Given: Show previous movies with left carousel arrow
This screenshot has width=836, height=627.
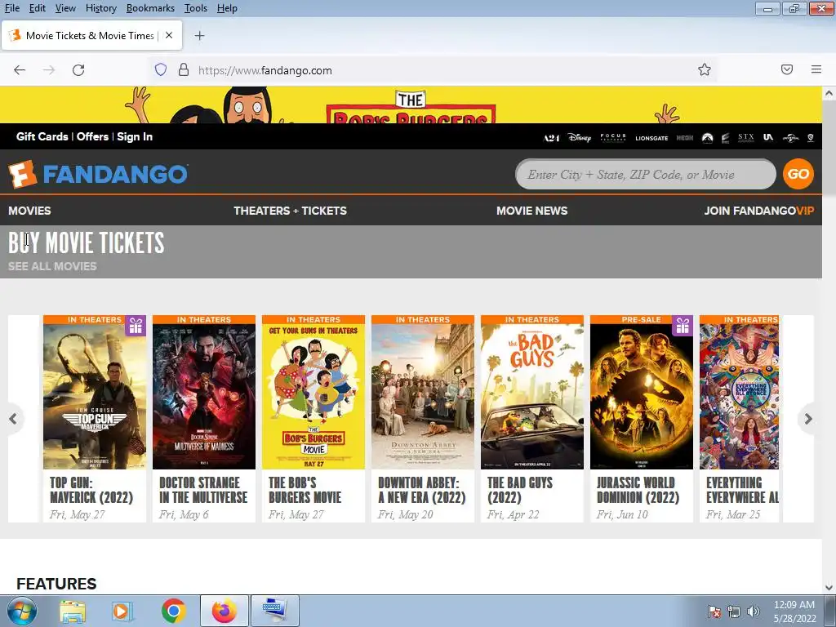Looking at the screenshot, I should pos(13,419).
